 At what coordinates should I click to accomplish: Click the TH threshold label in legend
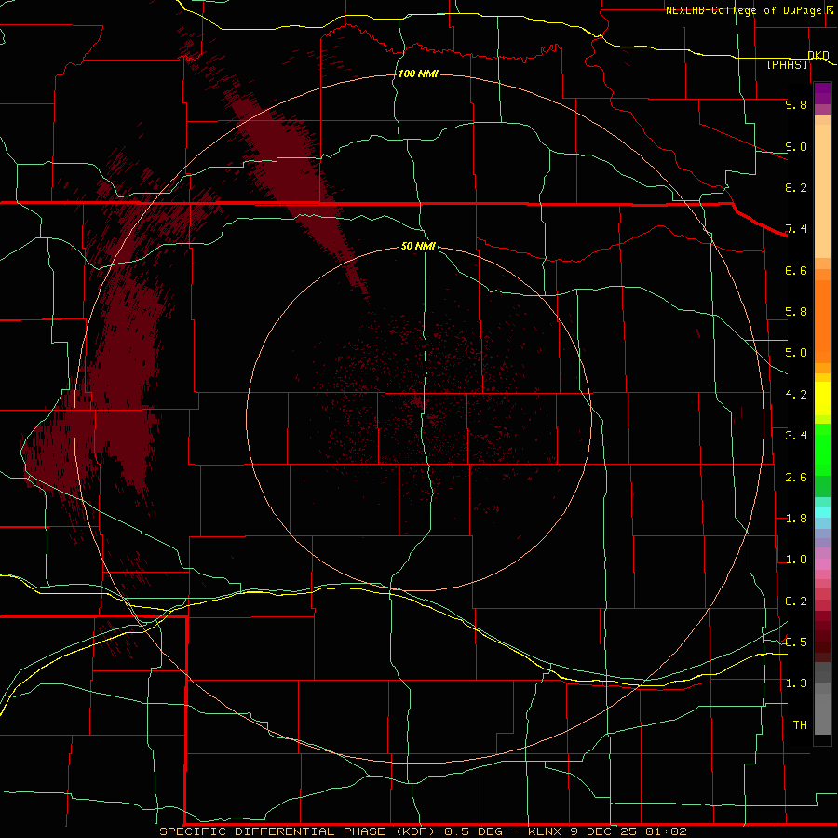pyautogui.click(x=800, y=725)
